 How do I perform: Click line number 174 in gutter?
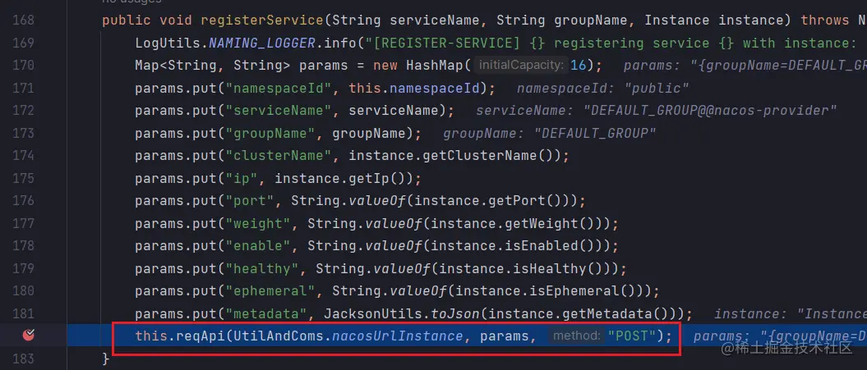(23, 156)
